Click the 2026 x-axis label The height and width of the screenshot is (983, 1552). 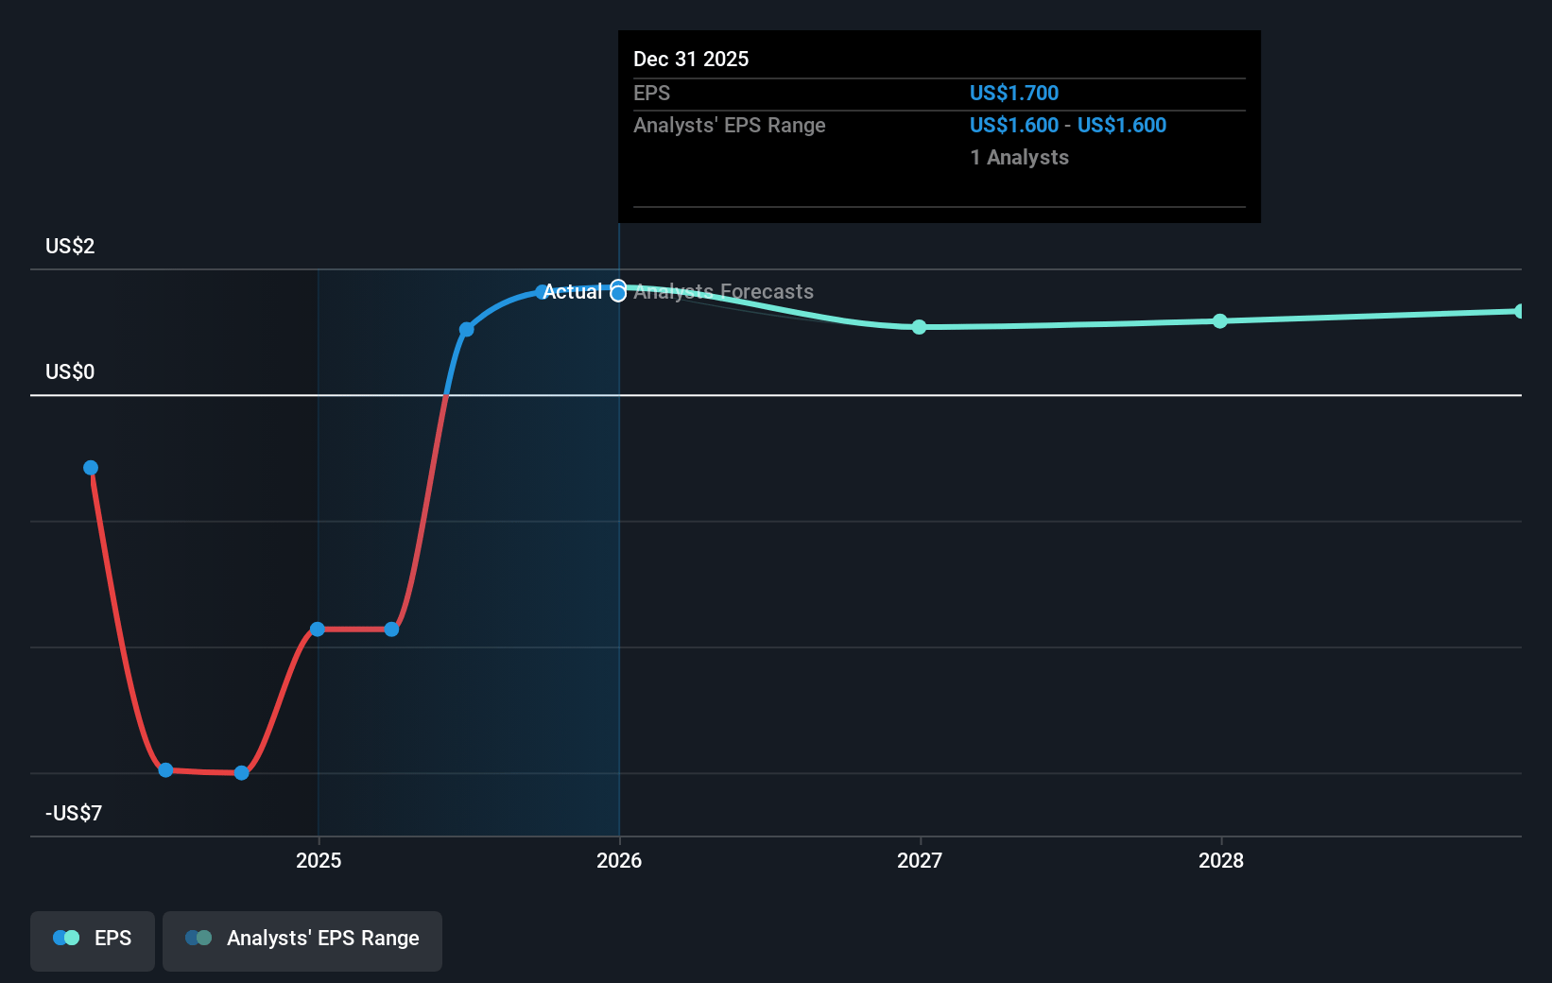[x=619, y=860]
